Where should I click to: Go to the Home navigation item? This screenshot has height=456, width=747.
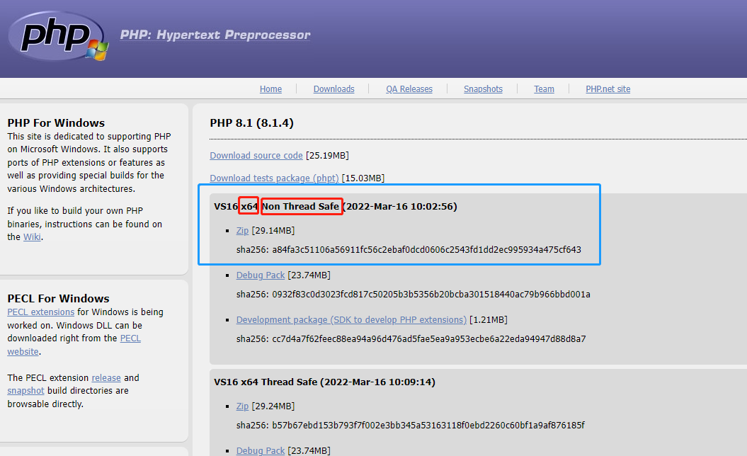click(x=270, y=89)
